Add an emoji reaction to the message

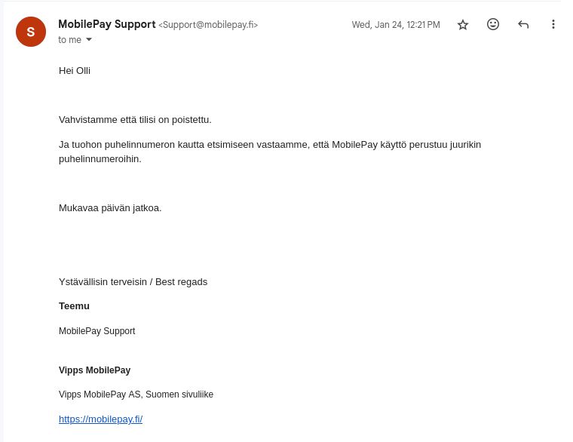pos(493,24)
